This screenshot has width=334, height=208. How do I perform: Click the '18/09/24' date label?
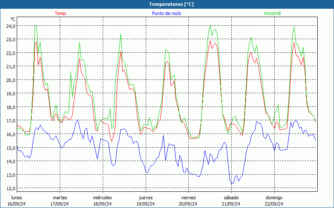[x=102, y=204]
